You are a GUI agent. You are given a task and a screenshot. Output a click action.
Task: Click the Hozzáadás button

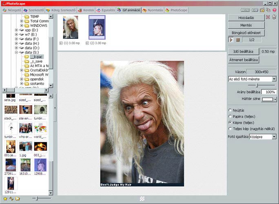(246, 18)
